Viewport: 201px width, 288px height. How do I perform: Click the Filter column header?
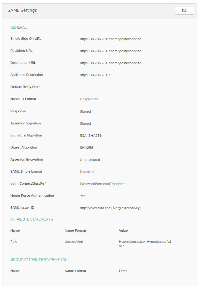123,271
